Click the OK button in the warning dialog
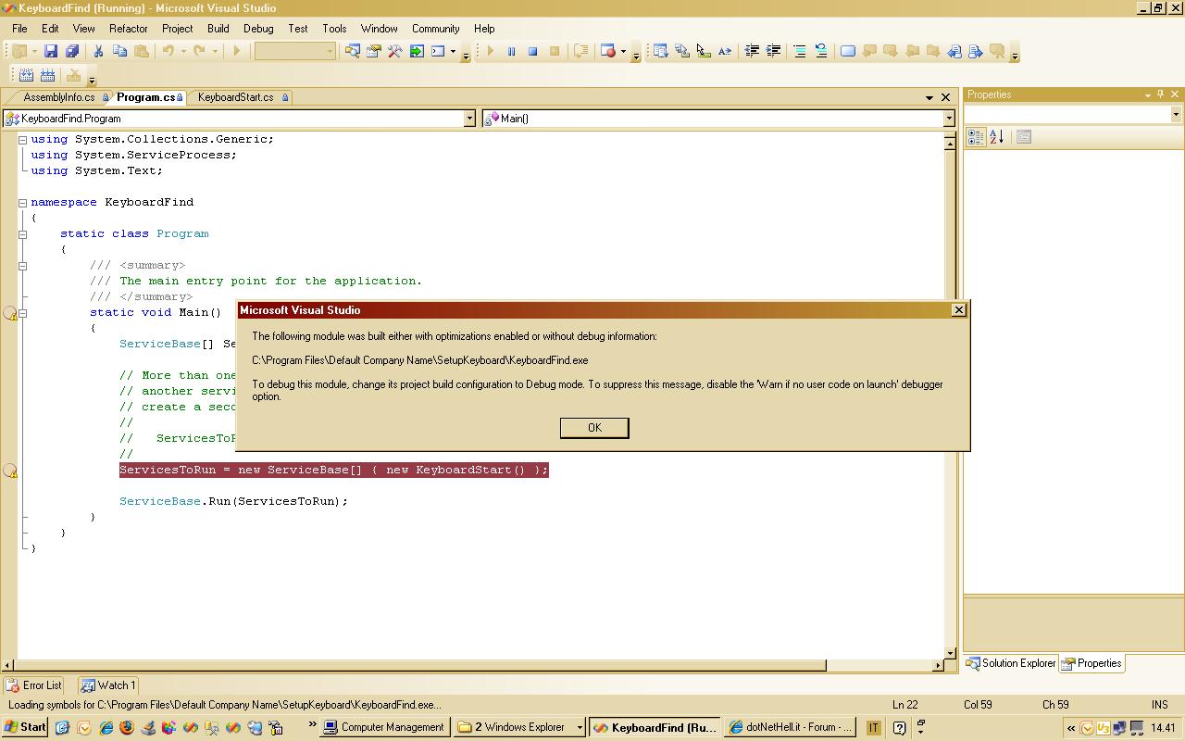 pyautogui.click(x=594, y=427)
